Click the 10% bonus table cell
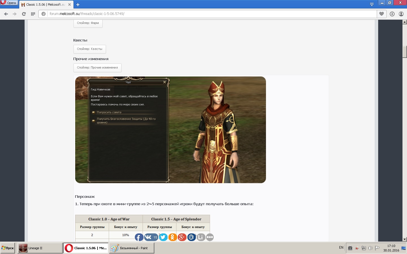Image resolution: width=407 pixels, height=254 pixels. click(x=125, y=235)
